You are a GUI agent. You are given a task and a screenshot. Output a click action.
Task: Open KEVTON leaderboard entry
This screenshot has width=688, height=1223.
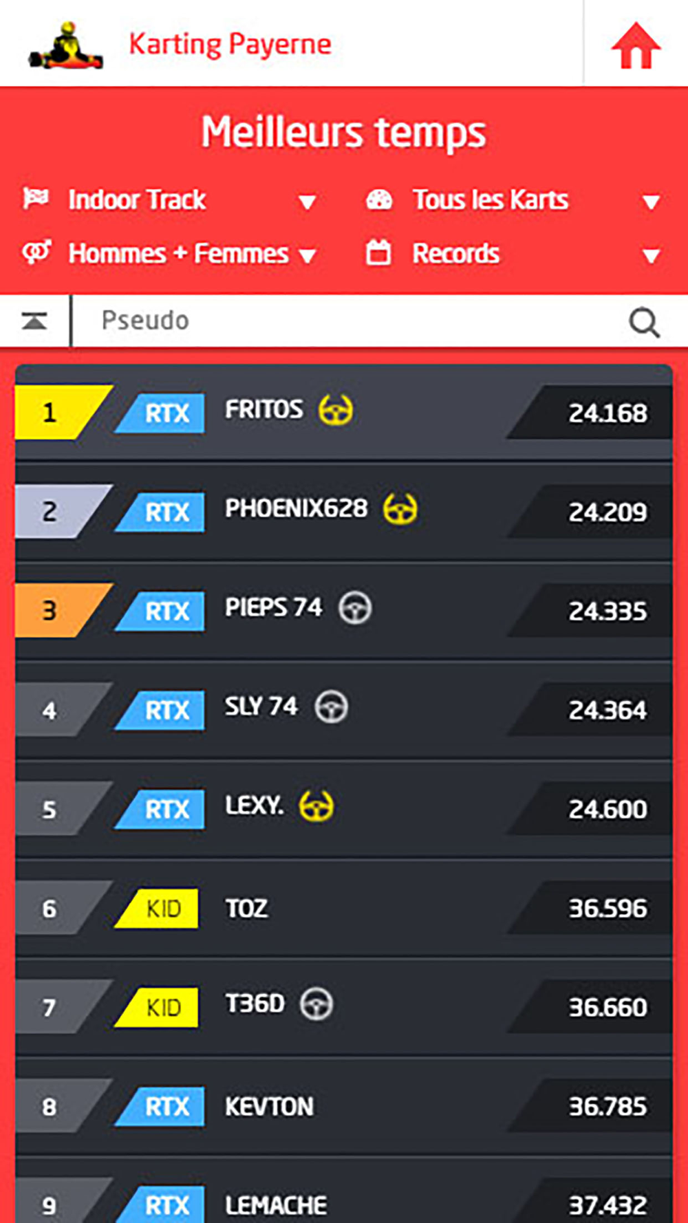(344, 1106)
